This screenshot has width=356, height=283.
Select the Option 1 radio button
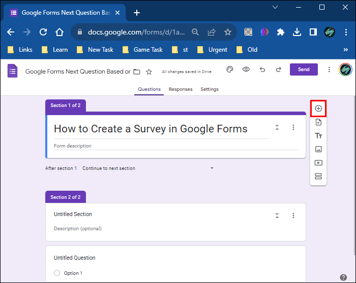[x=57, y=273]
